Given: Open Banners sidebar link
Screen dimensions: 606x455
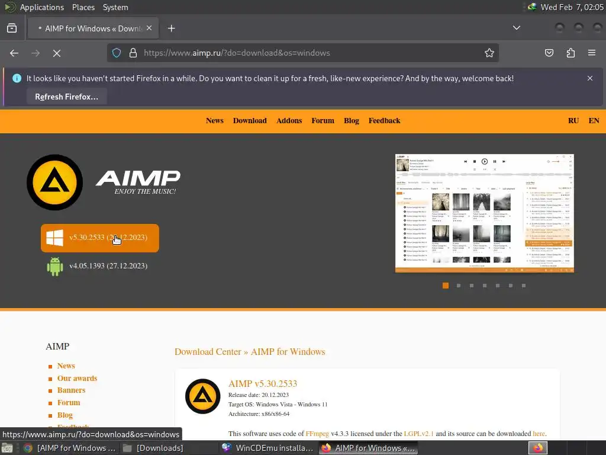Looking at the screenshot, I should [x=71, y=390].
